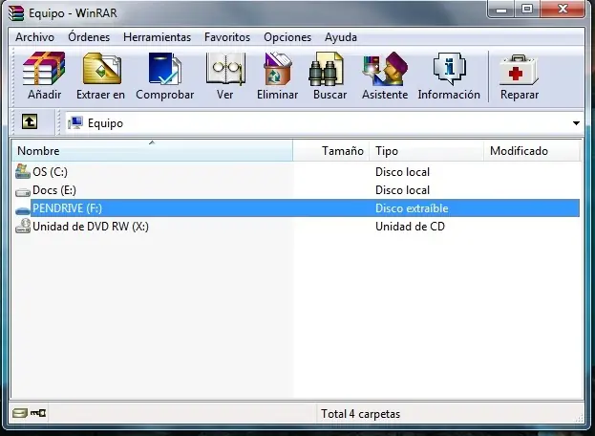This screenshot has height=436, width=595.
Task: Click the OS (C:) drive icon
Action: coord(22,172)
